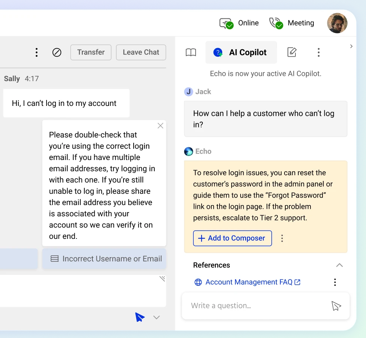Viewport: 366px width, 338px height.
Task: Open the chat three-dot options menu
Action: pos(36,52)
